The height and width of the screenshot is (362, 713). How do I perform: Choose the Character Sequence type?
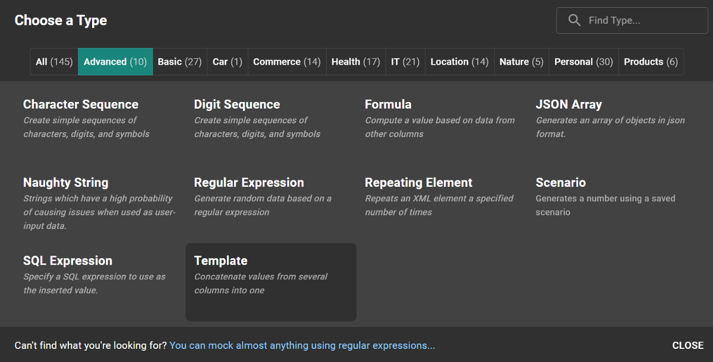(81, 105)
